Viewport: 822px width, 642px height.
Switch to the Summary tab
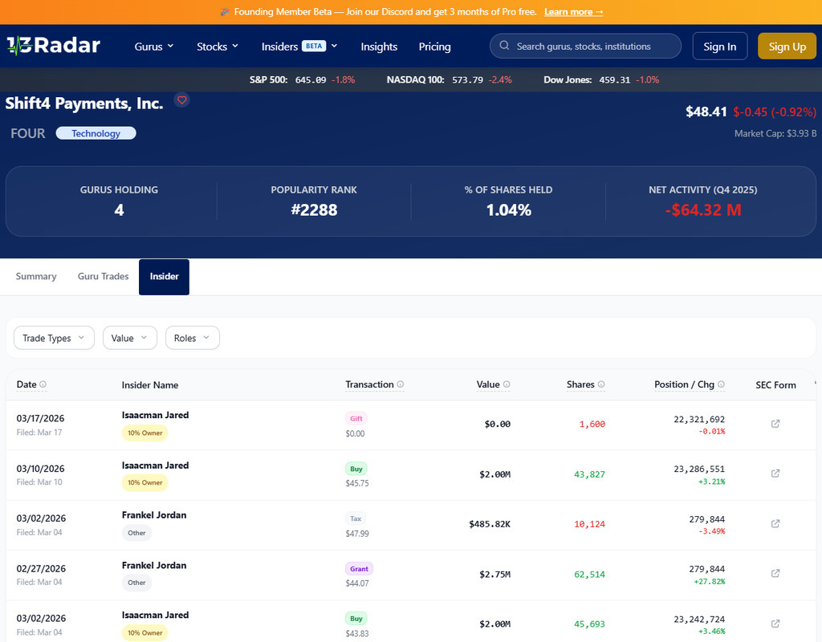(x=36, y=276)
